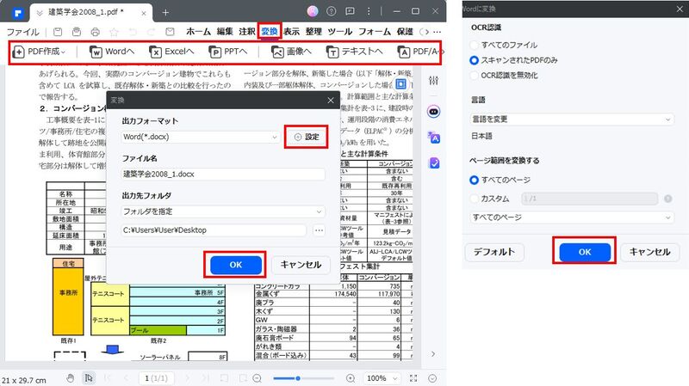Screen dimensions: 689x386
Task: Click 設定 button in the 変換 dialog
Action: click(307, 137)
